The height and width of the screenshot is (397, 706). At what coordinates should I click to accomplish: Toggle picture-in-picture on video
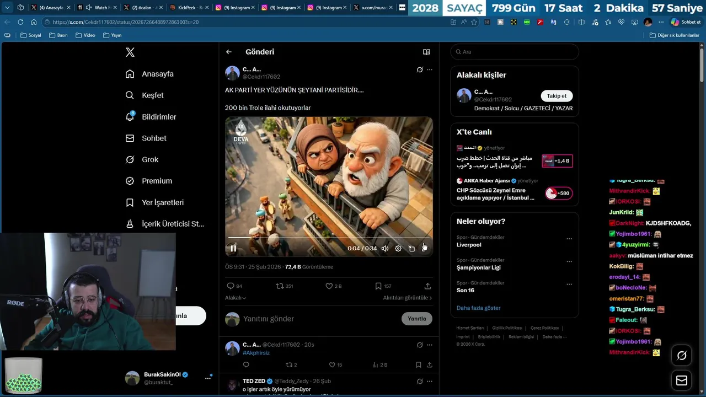tap(411, 249)
